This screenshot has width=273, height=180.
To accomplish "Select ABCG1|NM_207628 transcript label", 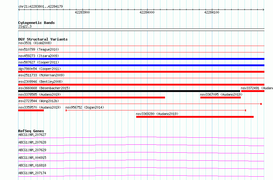I will click(32, 142).
